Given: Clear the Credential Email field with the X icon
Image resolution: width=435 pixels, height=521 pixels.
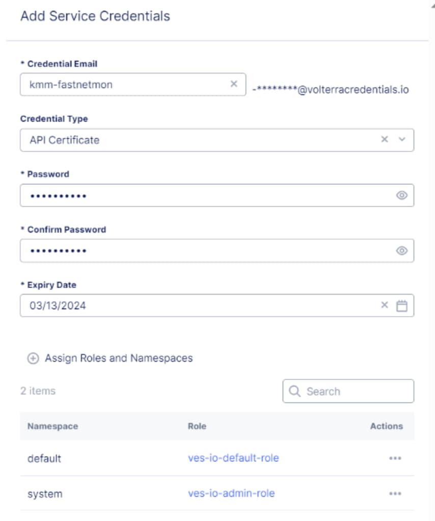Looking at the screenshot, I should click(x=234, y=84).
